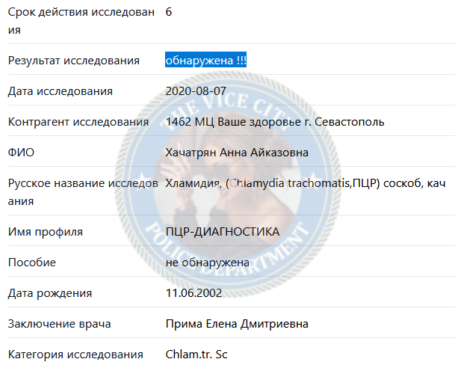This screenshot has height=368, width=455.
Task: Click the label 'Имя профиля'
Action: [46, 232]
